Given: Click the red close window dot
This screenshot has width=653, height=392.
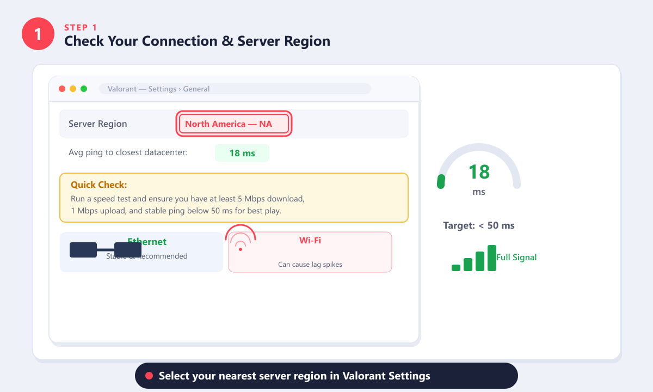Looking at the screenshot, I should click(62, 89).
